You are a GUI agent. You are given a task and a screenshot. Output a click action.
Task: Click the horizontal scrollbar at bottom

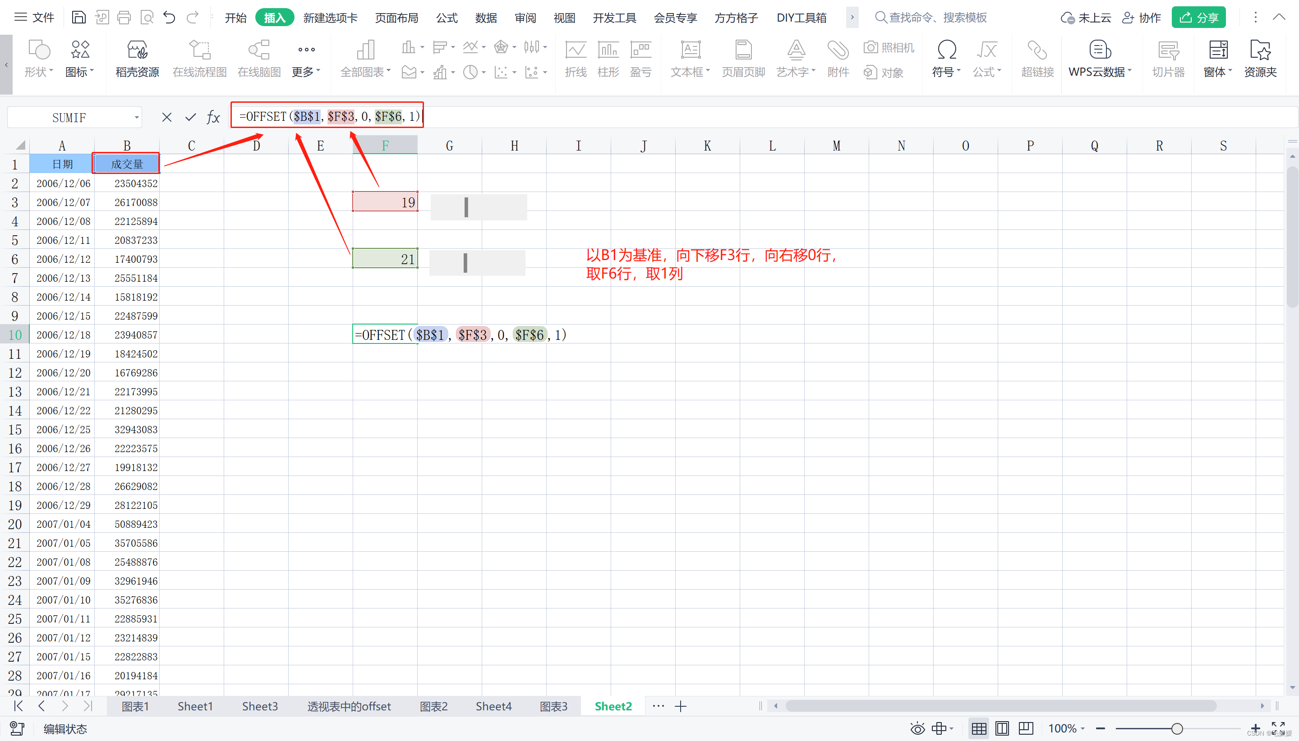(x=1000, y=706)
